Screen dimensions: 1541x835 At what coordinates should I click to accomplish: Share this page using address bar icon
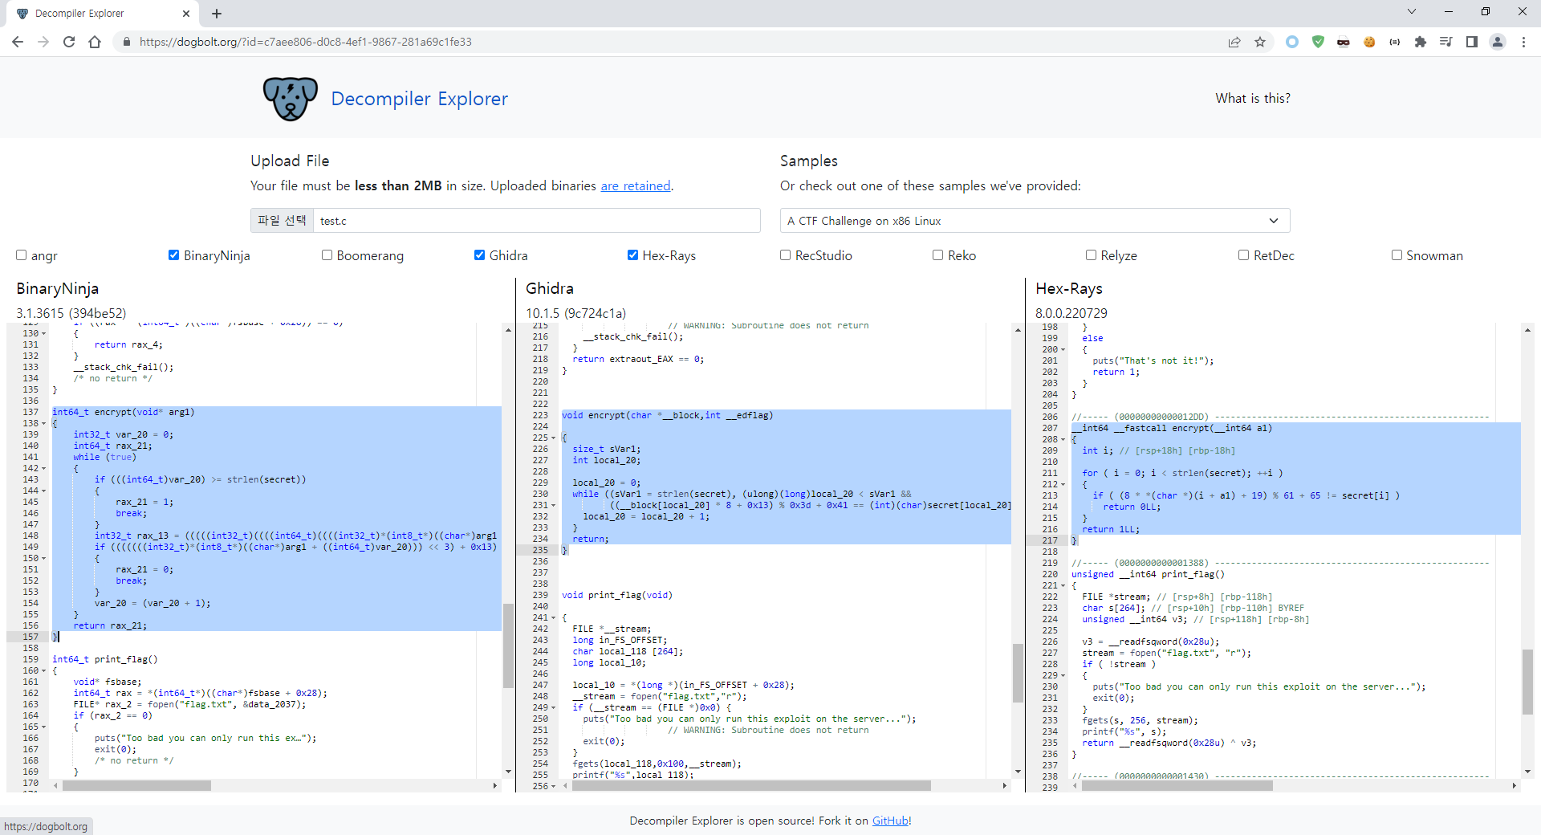pyautogui.click(x=1234, y=42)
